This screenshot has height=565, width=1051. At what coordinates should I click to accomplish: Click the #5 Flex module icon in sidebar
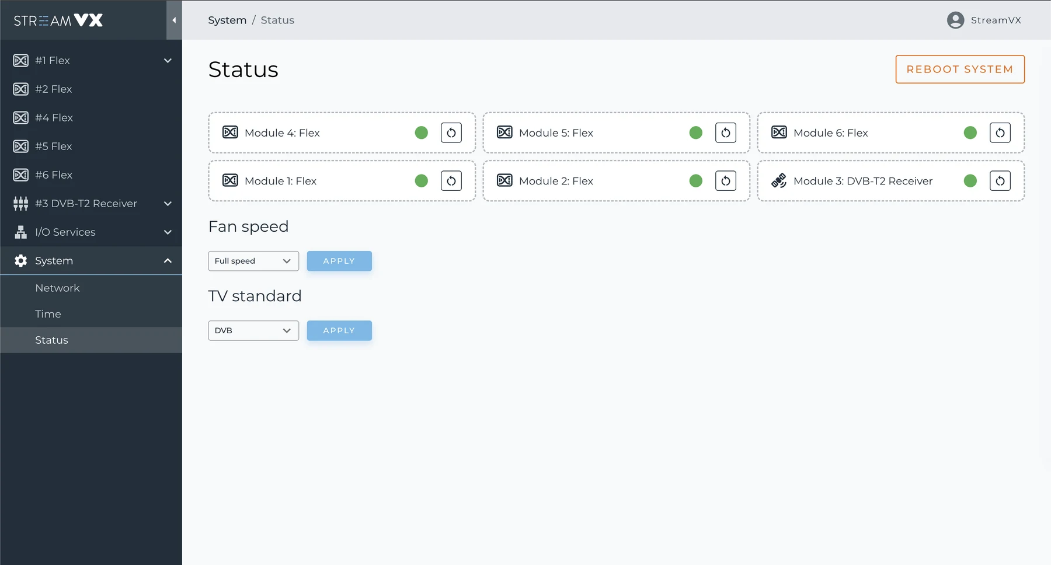[20, 146]
